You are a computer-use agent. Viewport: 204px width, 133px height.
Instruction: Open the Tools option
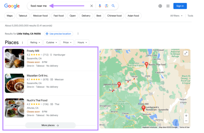click(x=190, y=16)
